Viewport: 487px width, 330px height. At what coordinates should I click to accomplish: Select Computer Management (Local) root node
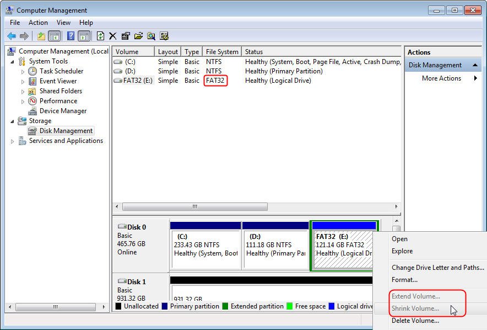63,51
